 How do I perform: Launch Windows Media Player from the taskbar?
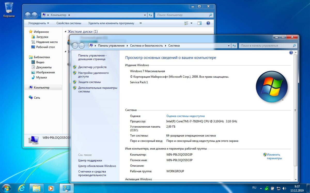pos(51,188)
